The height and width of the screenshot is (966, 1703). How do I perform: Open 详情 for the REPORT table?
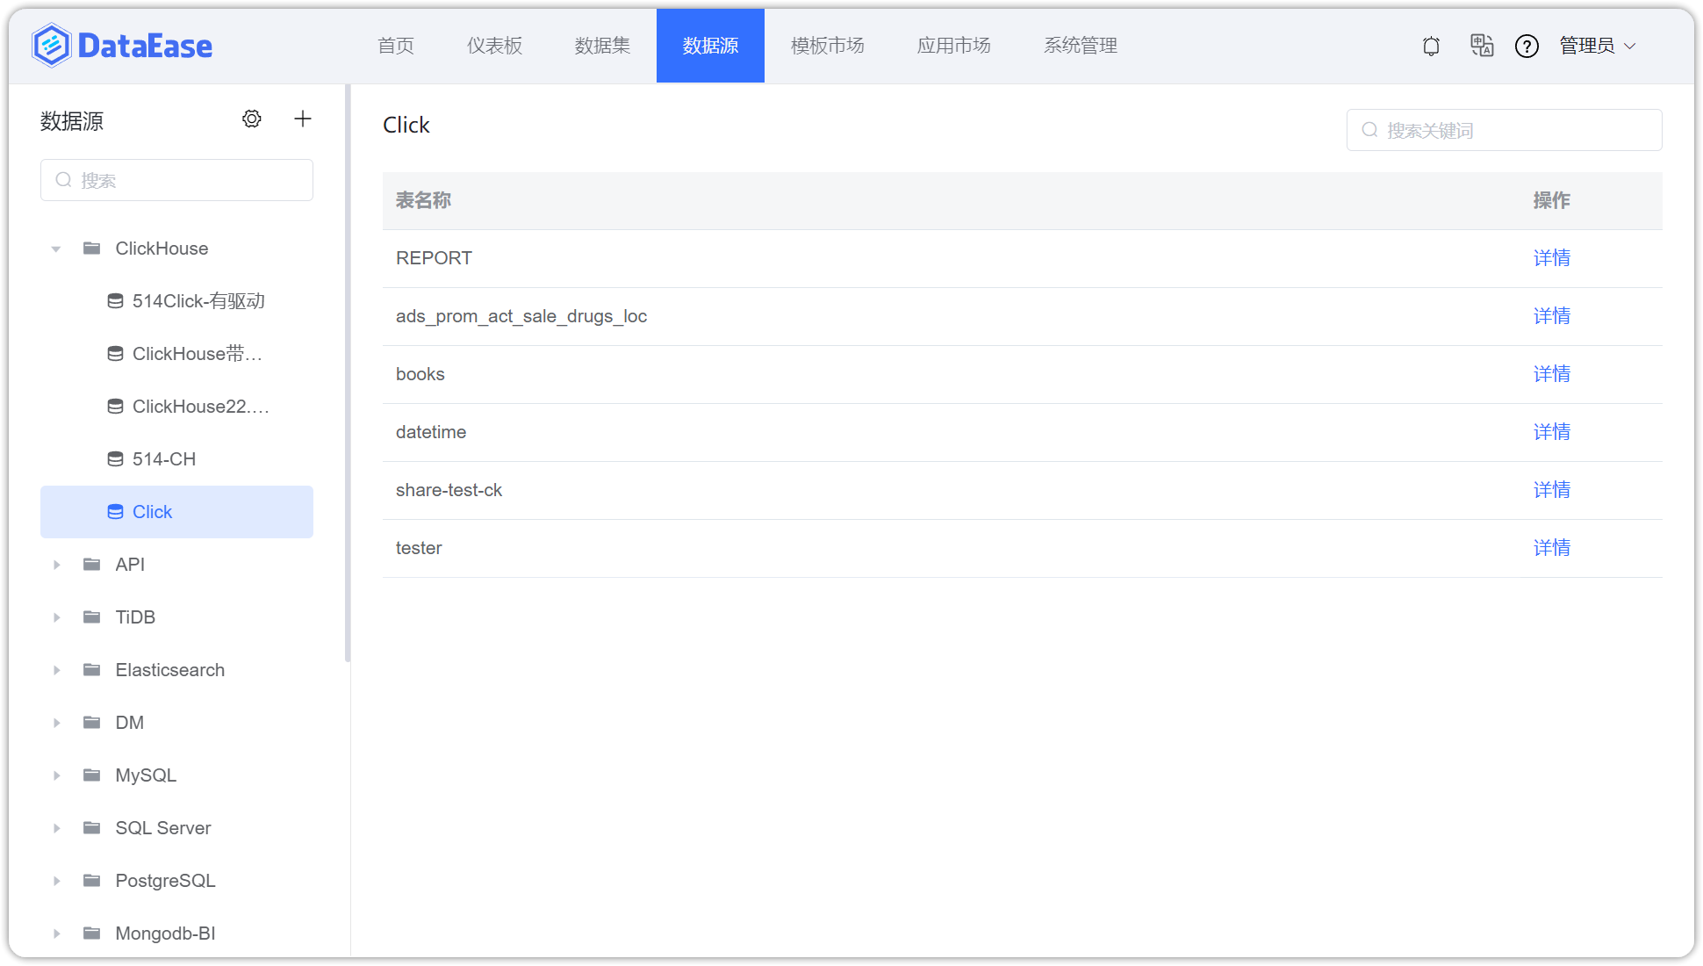coord(1551,257)
